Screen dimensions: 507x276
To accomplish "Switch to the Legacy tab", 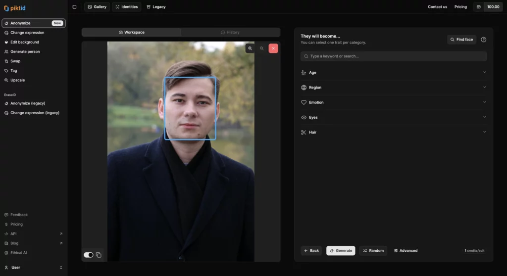I will pos(156,7).
